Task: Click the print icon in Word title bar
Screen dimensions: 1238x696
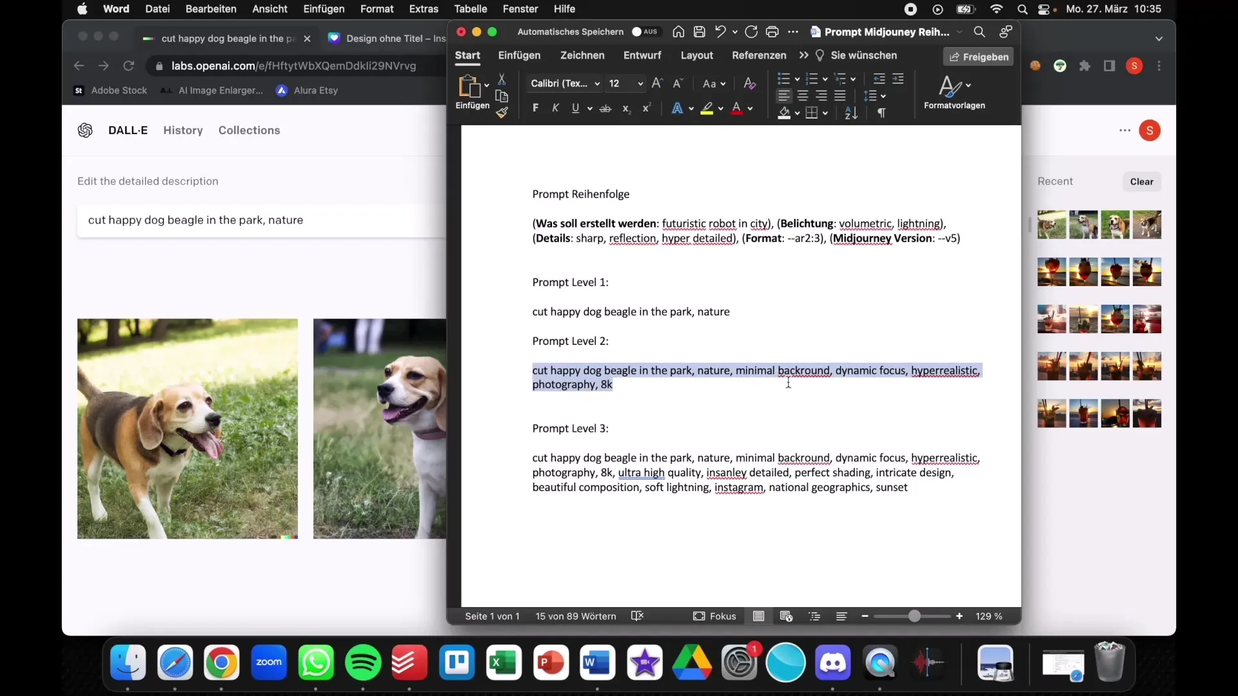Action: (x=772, y=32)
